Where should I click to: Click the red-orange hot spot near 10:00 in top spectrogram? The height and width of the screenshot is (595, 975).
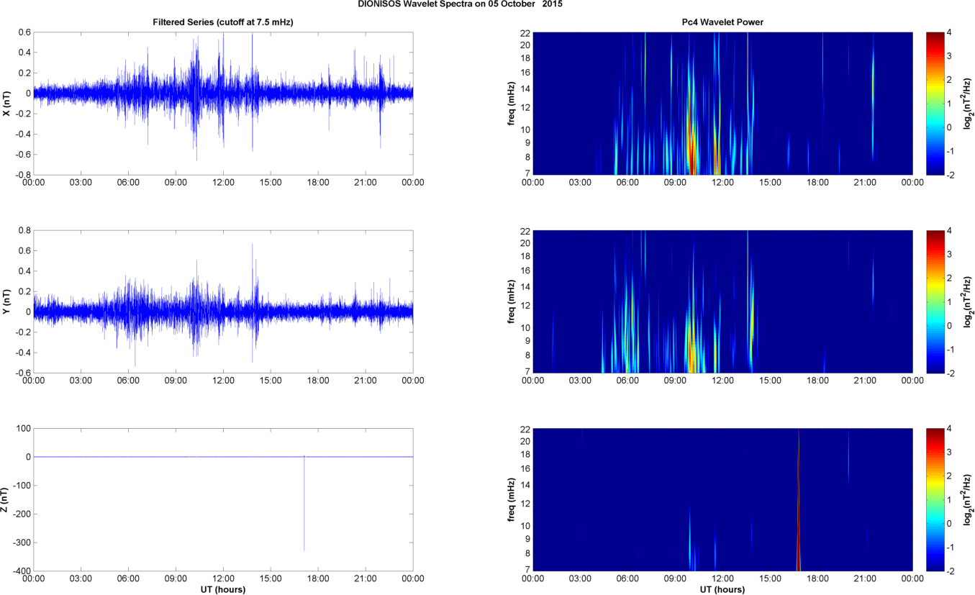click(x=692, y=155)
